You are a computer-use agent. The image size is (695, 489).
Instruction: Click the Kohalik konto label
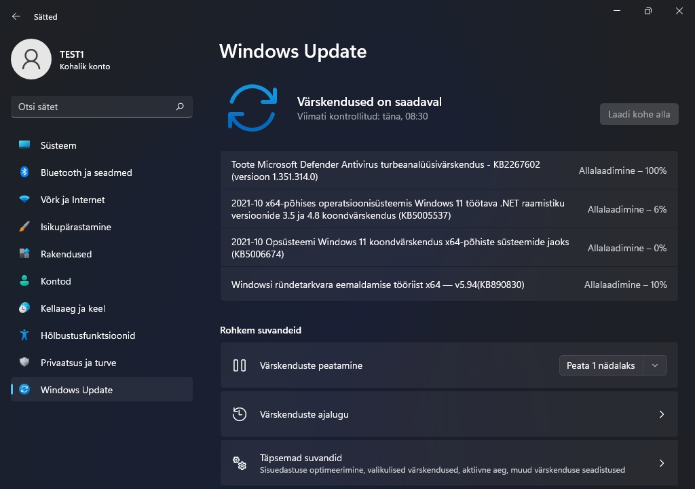pos(85,67)
